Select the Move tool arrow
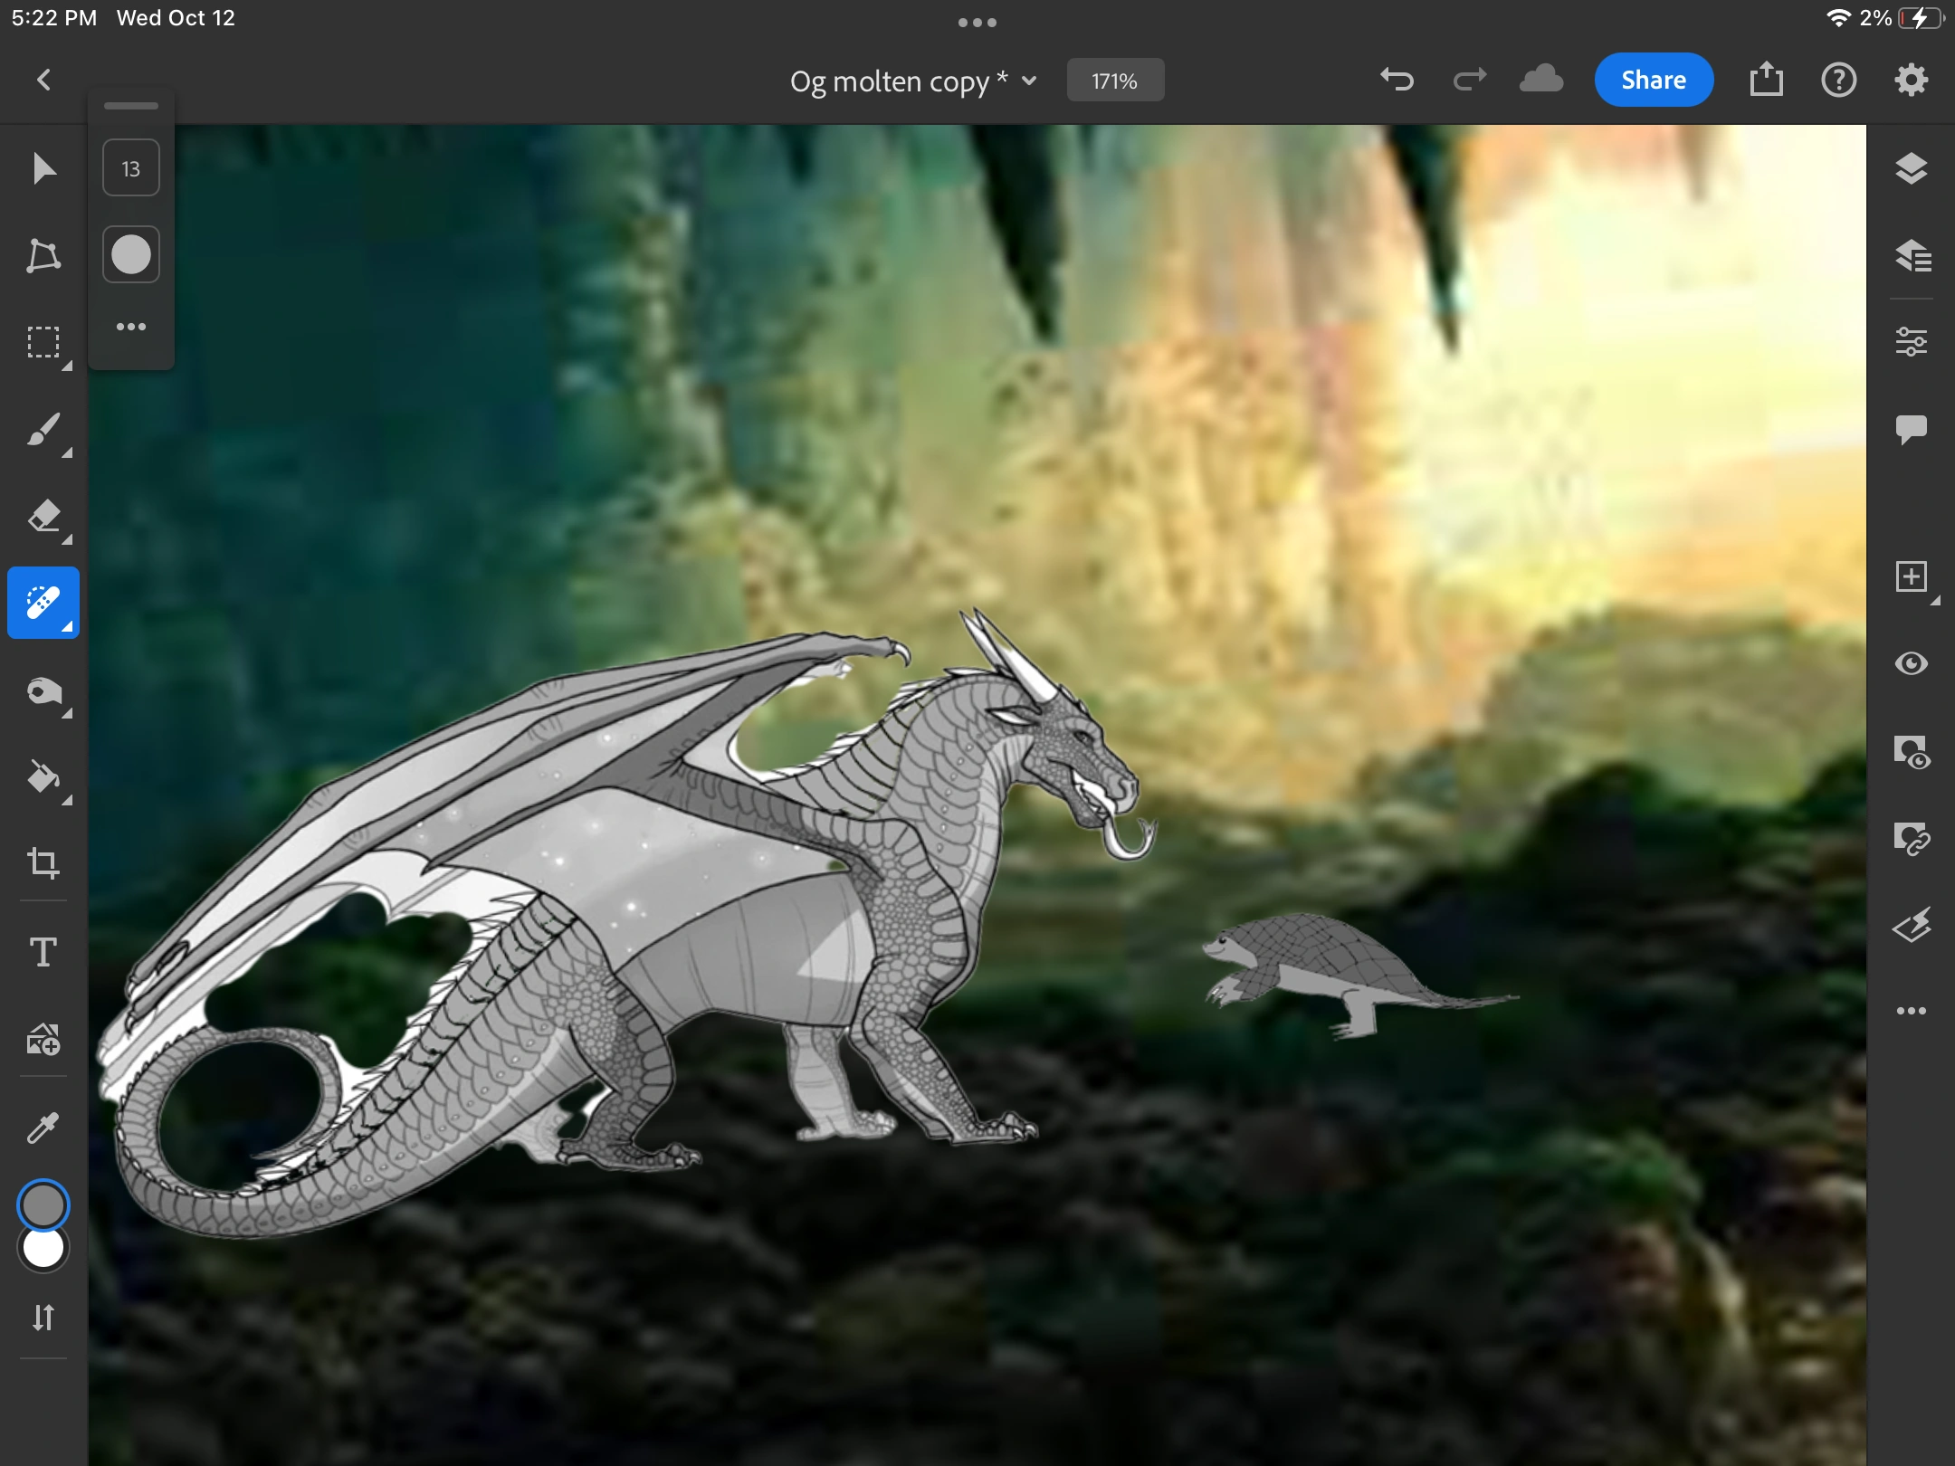The image size is (1955, 1466). pyautogui.click(x=43, y=169)
